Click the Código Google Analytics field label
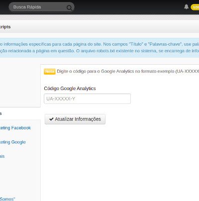 tap(70, 89)
